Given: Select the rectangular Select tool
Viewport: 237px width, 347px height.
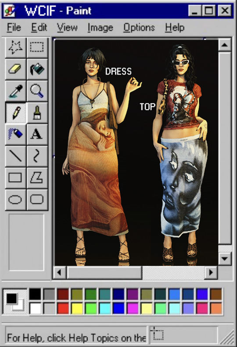Looking at the screenshot, I should [x=37, y=47].
